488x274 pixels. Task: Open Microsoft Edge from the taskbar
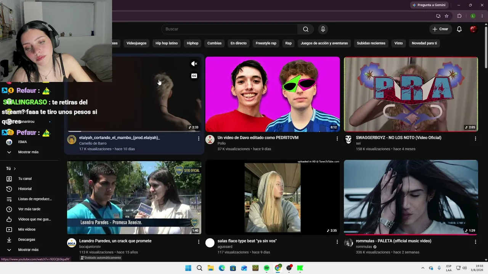point(222,268)
